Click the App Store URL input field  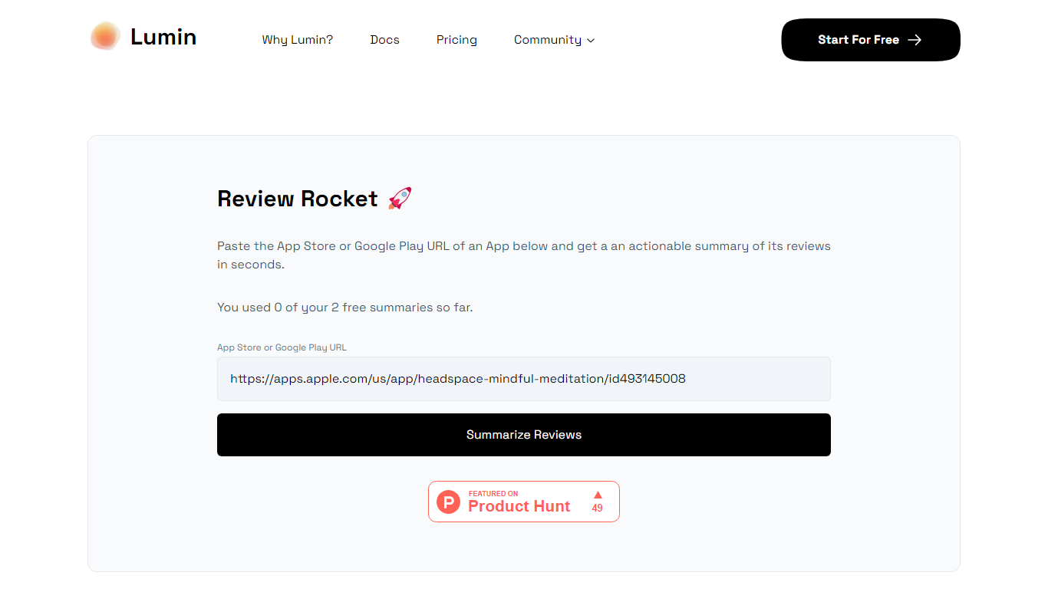523,379
